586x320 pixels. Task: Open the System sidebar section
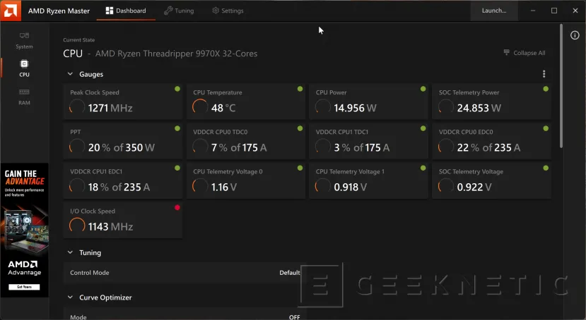coord(24,41)
